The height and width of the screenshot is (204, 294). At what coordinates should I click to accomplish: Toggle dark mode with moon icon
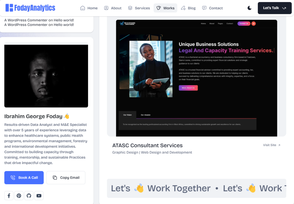249,8
